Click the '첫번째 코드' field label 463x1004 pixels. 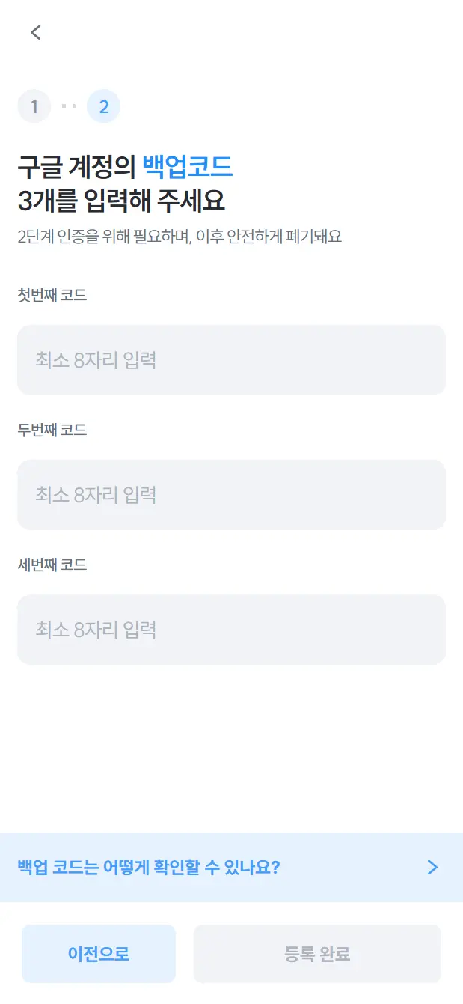coord(52,295)
